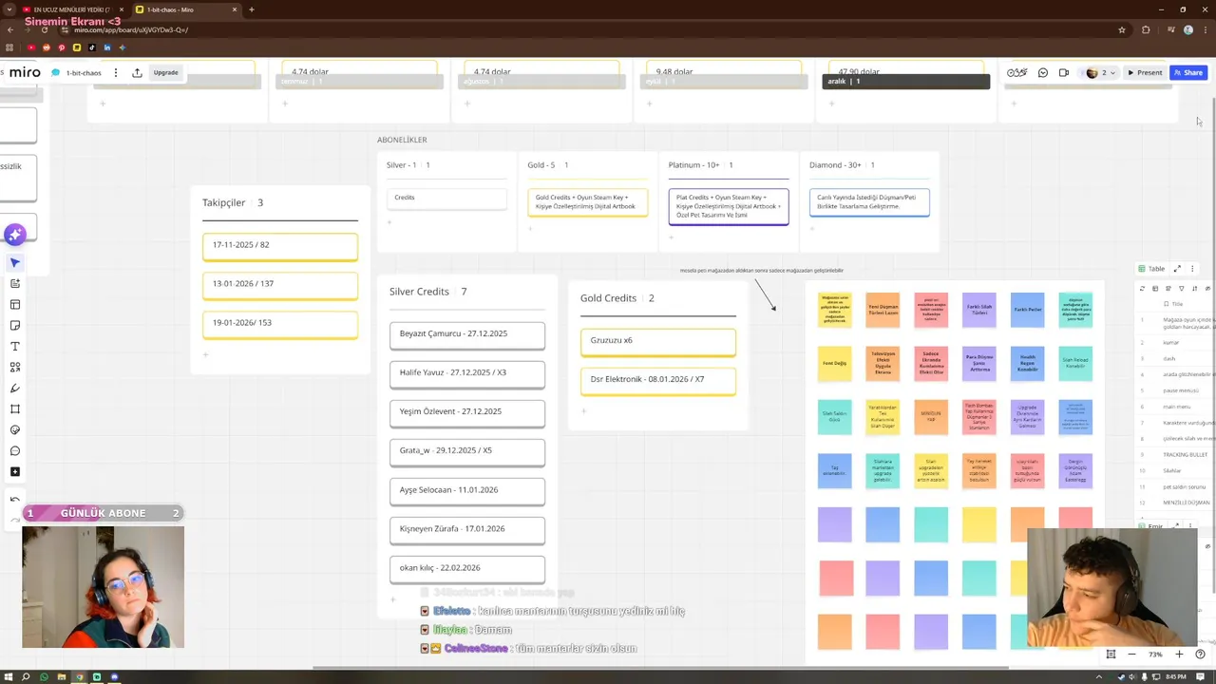
Task: Select the 19-01-2026/ 153 card
Action: (280, 324)
